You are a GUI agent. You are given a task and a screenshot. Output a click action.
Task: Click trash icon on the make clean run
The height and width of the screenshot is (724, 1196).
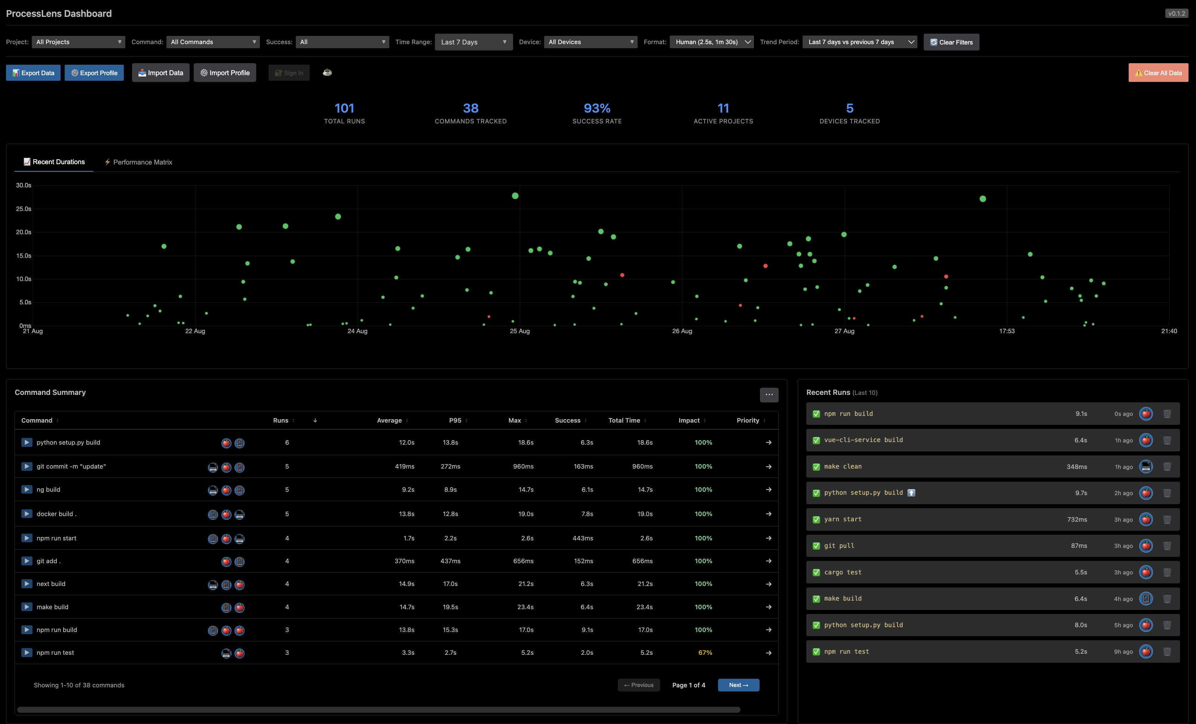point(1167,466)
